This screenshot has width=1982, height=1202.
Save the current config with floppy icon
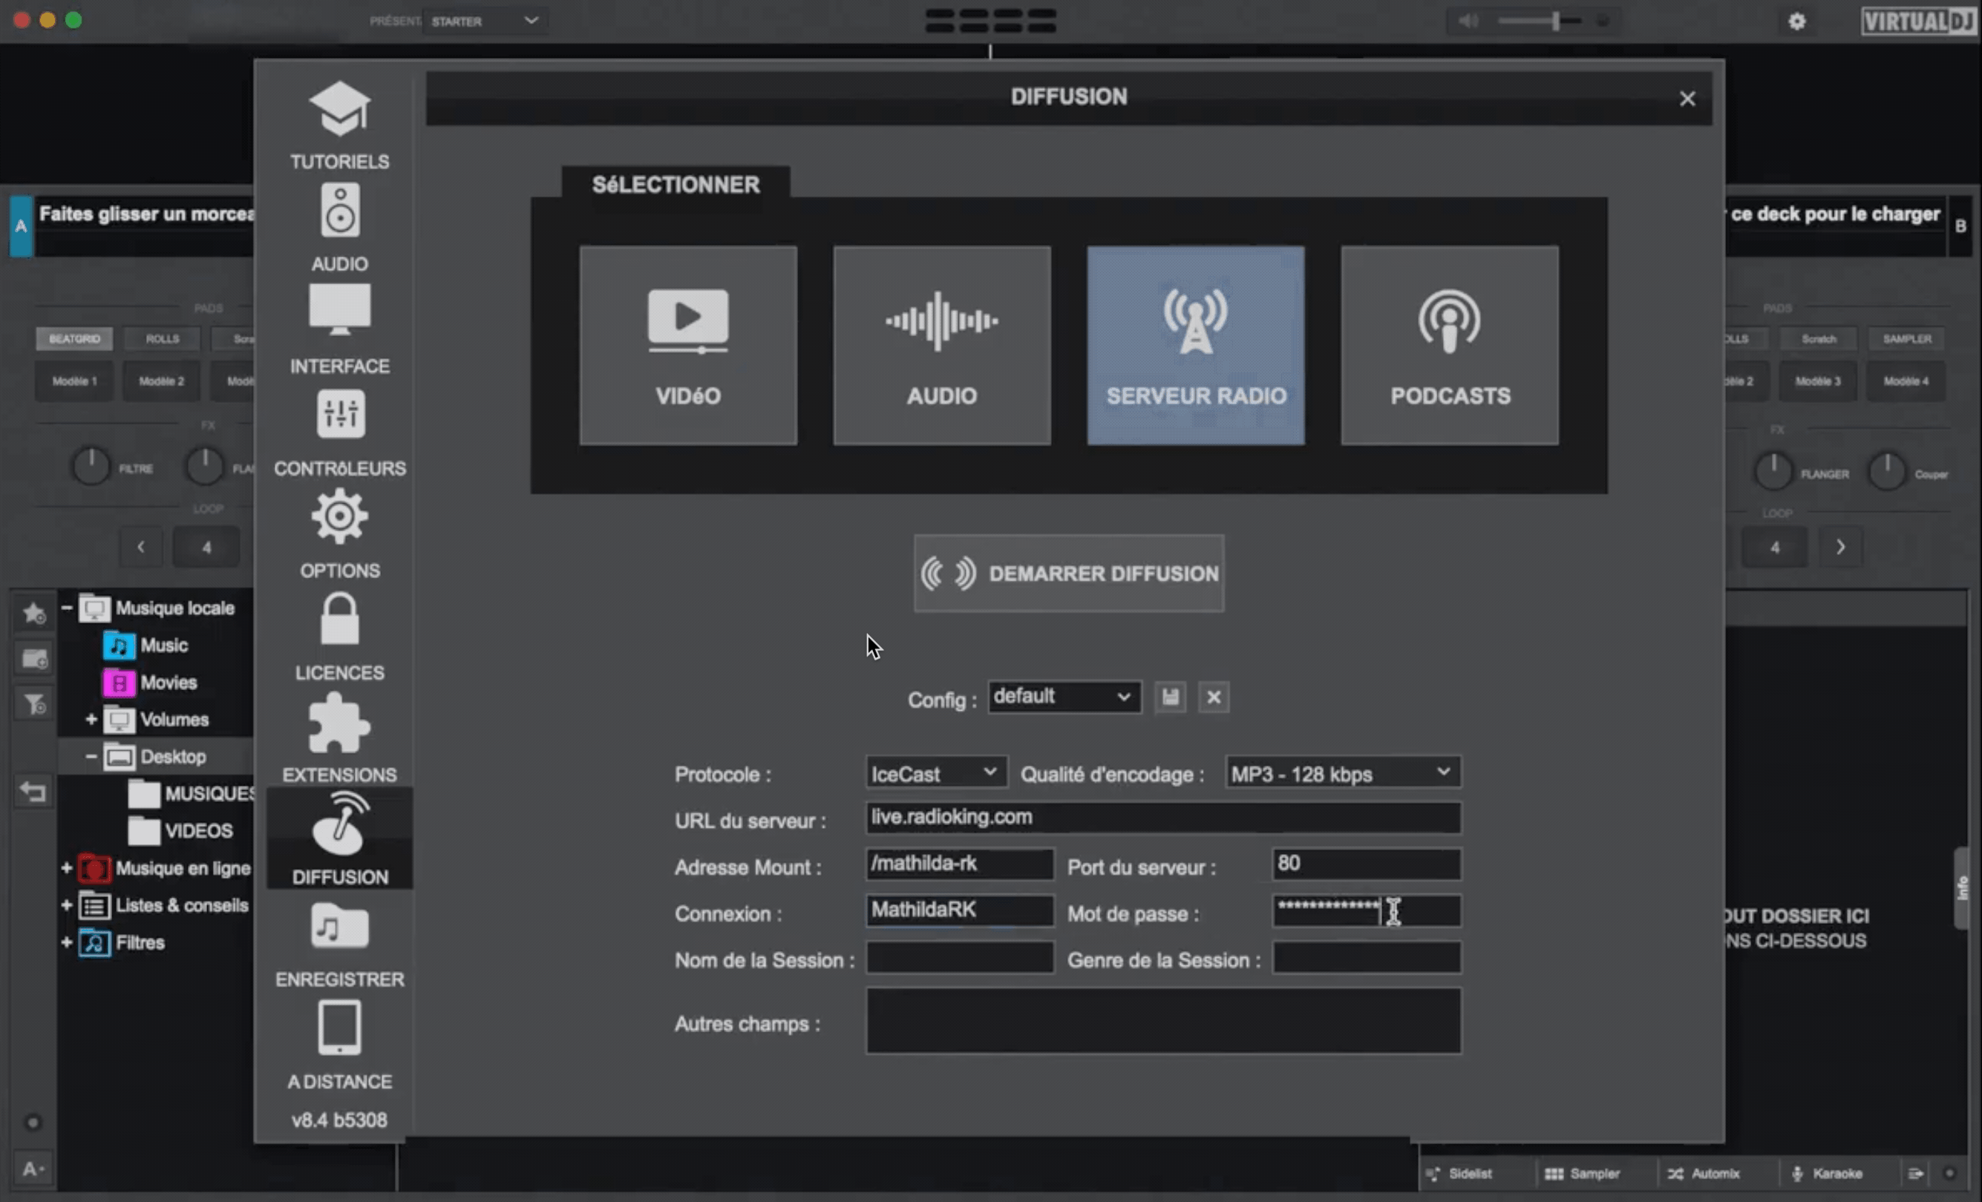(1171, 697)
